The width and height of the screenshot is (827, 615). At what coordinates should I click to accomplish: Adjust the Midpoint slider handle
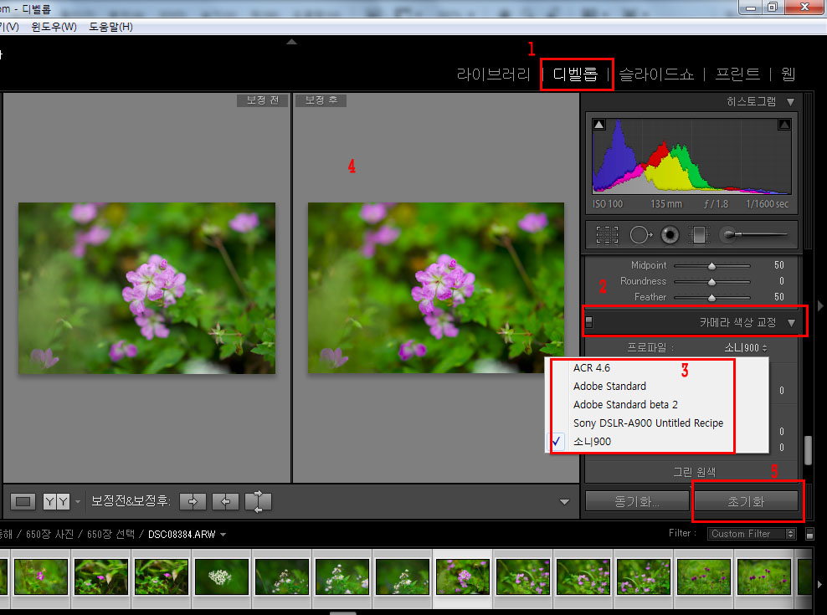click(x=711, y=265)
